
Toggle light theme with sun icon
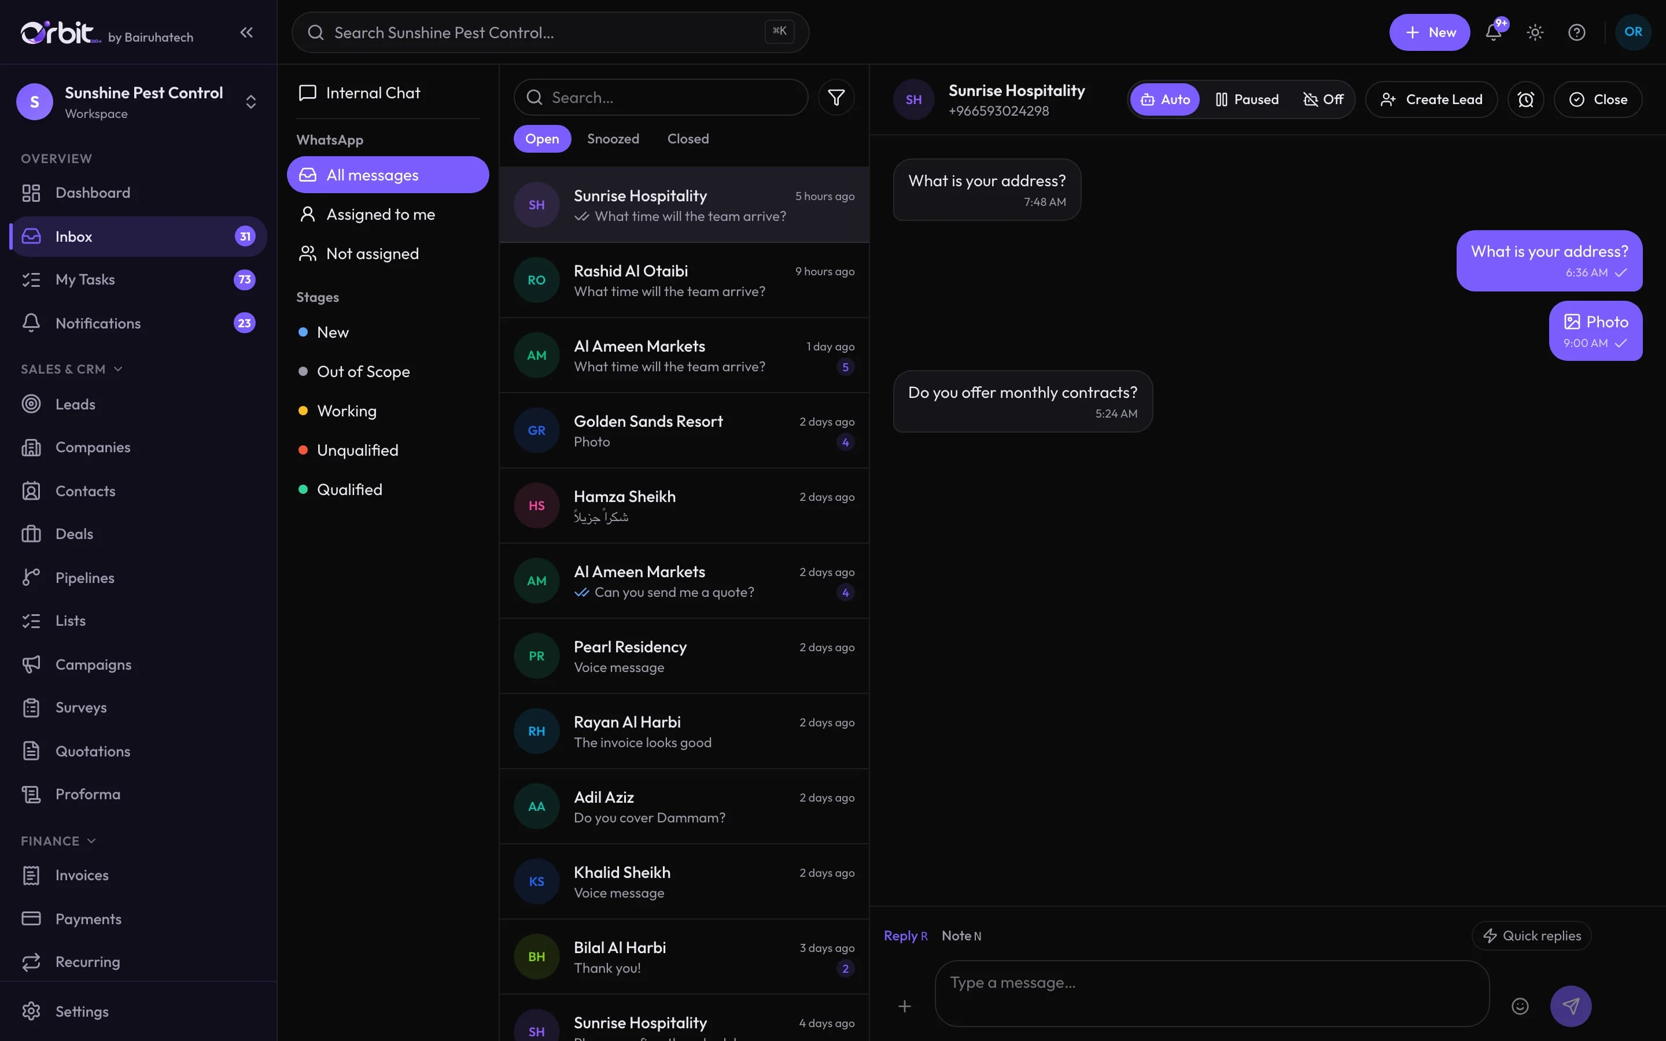[x=1535, y=32]
